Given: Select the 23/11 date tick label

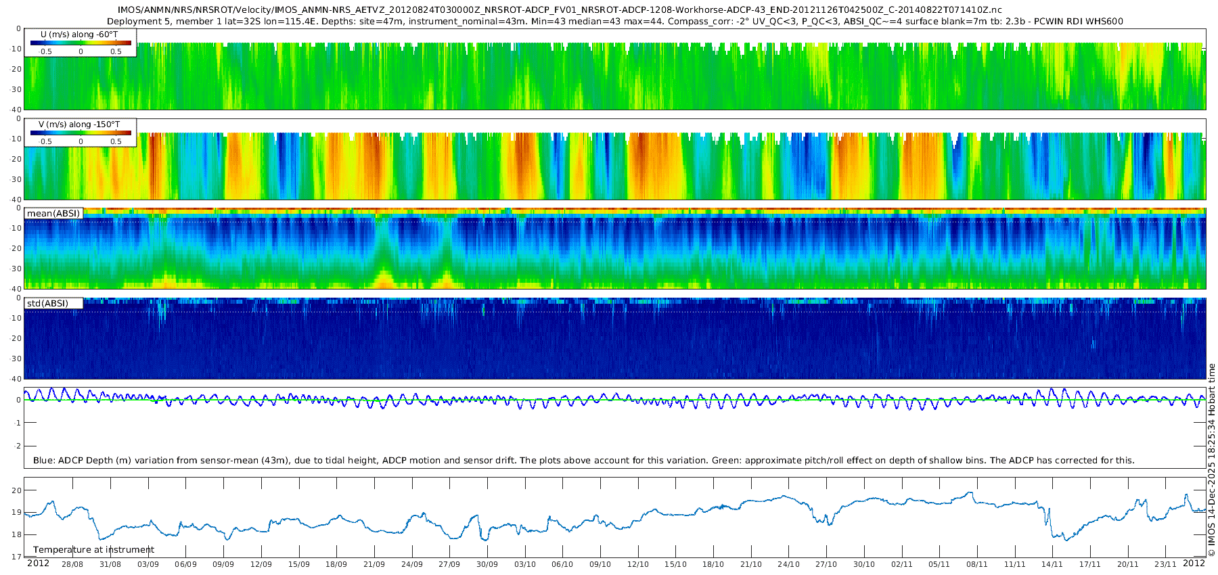Looking at the screenshot, I should click(x=1165, y=564).
